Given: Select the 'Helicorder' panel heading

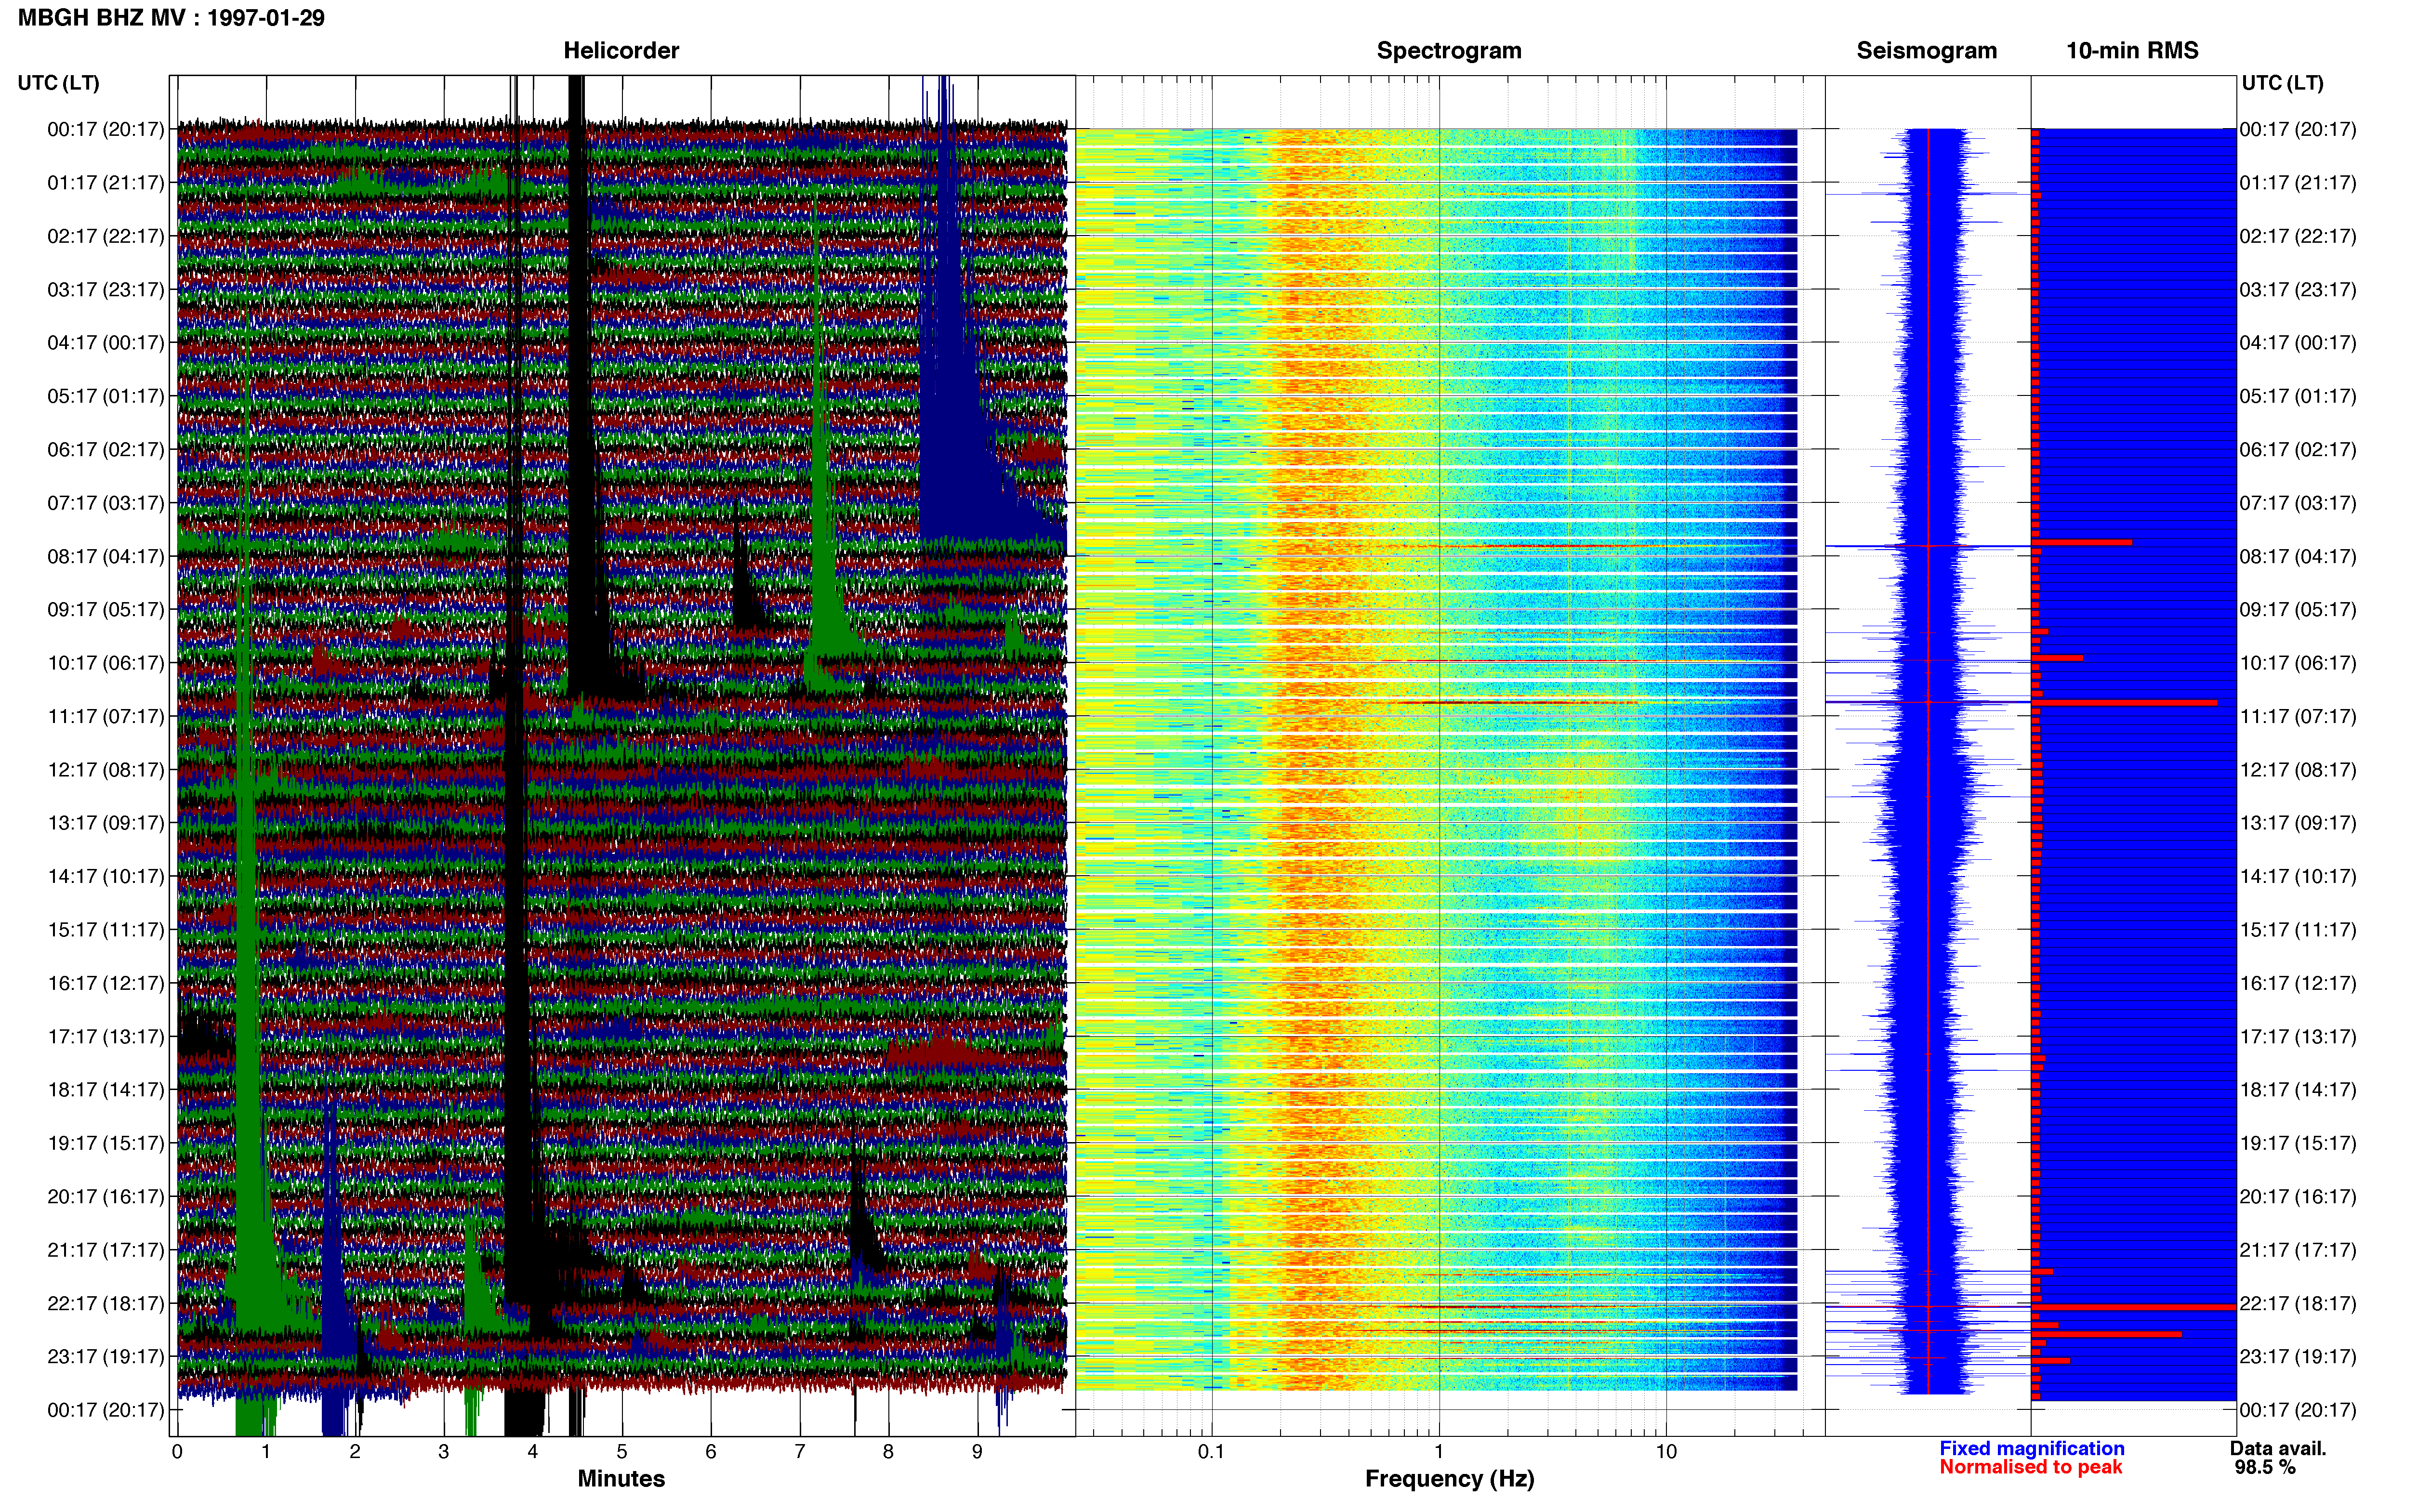Looking at the screenshot, I should click(621, 51).
